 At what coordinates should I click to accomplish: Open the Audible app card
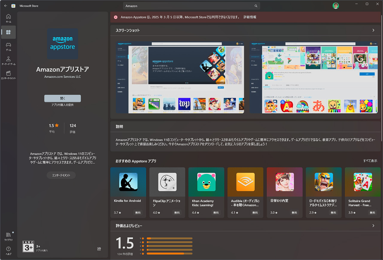245,192
